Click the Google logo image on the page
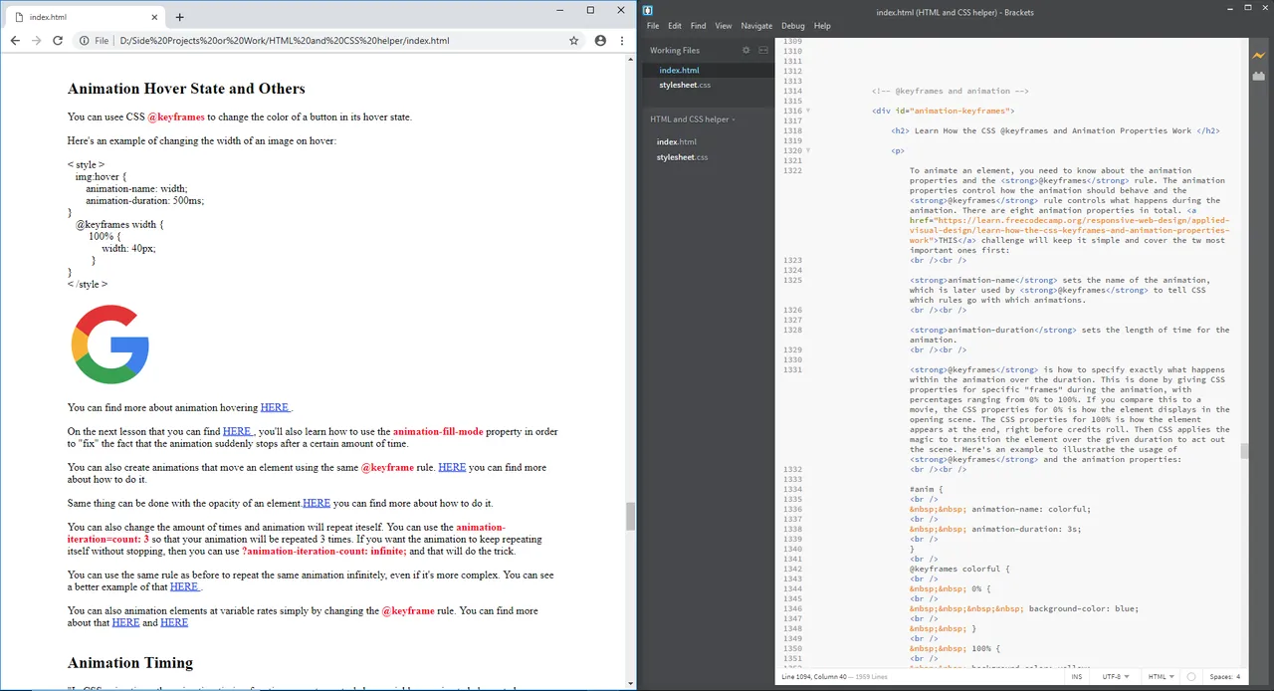The image size is (1274, 691). [x=110, y=345]
